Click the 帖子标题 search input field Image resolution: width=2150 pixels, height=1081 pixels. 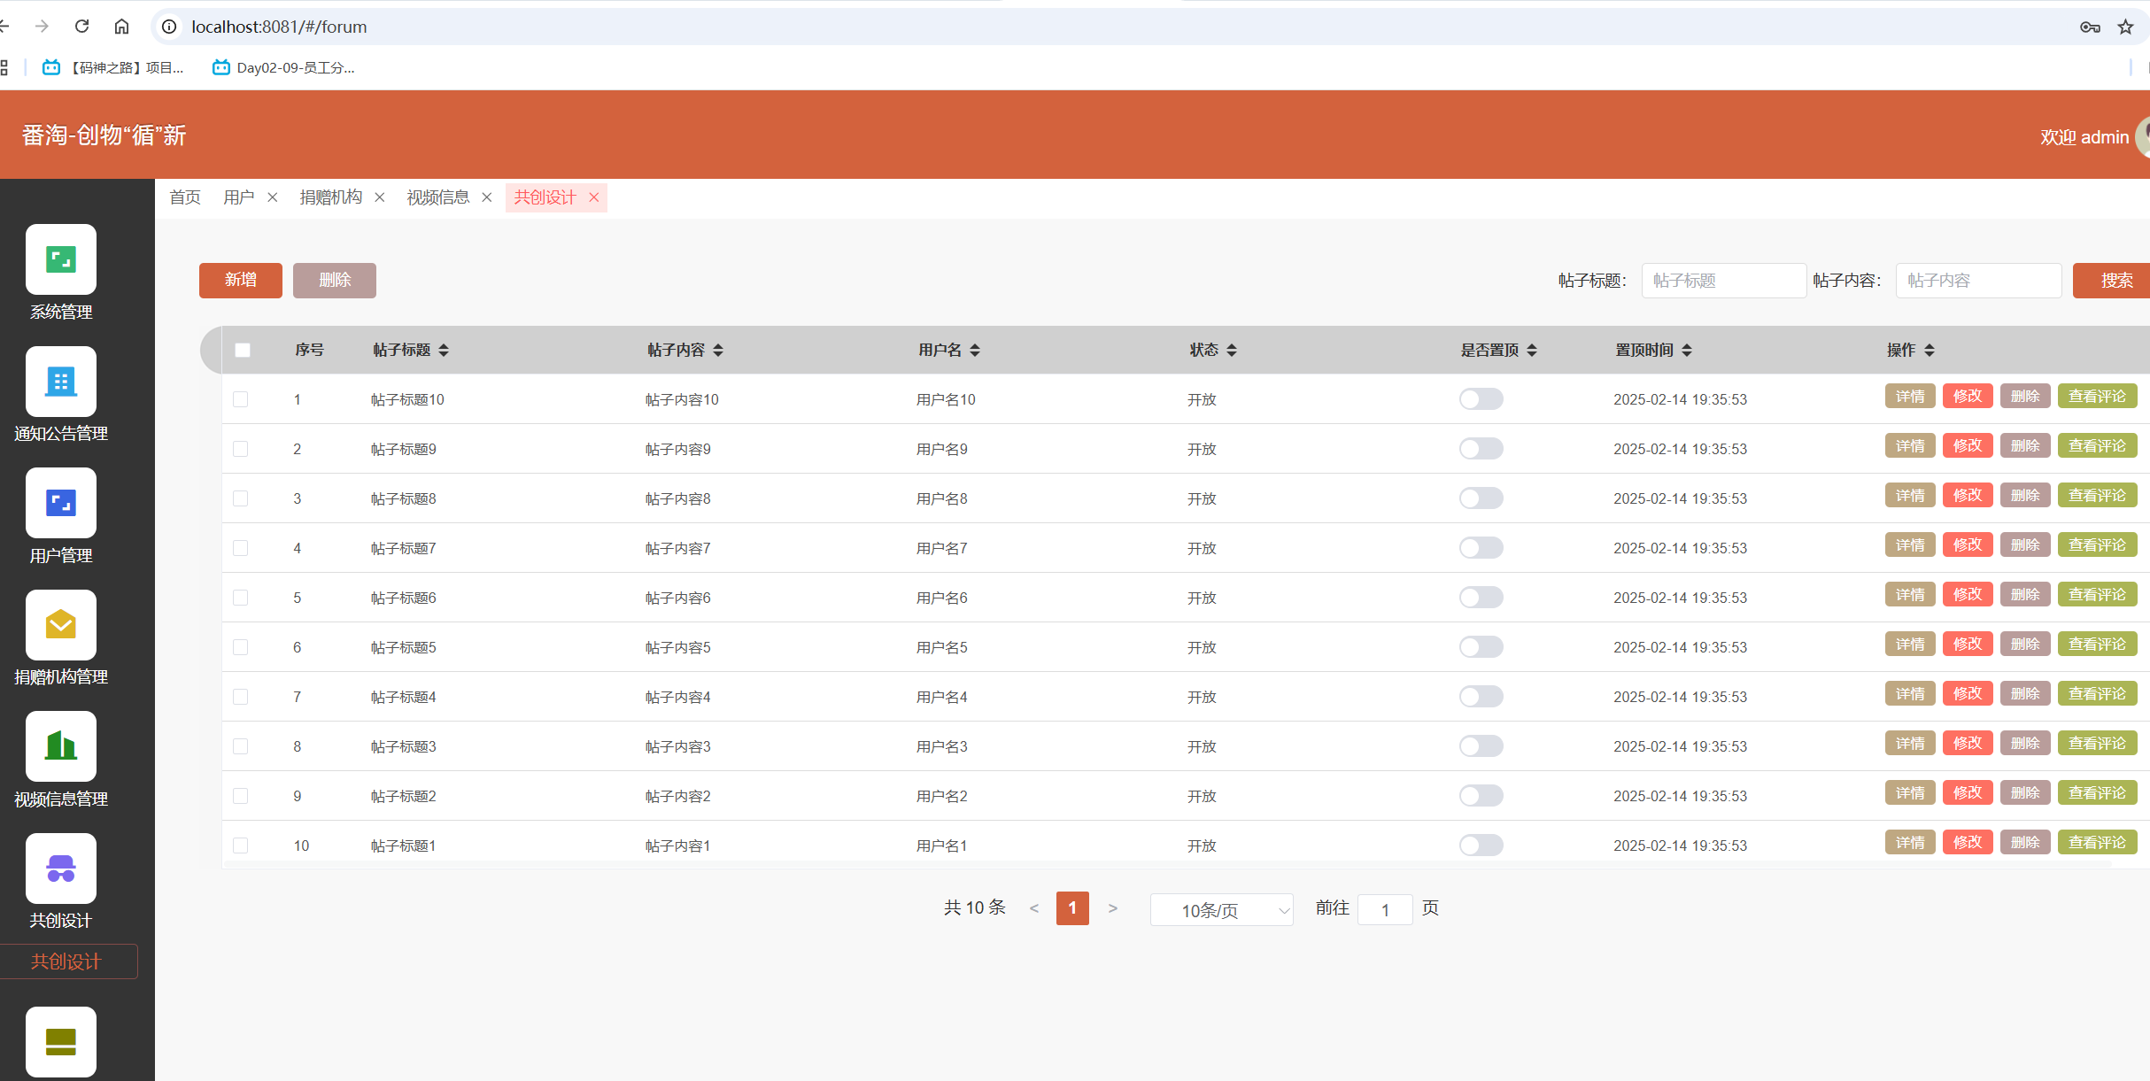(x=1723, y=281)
